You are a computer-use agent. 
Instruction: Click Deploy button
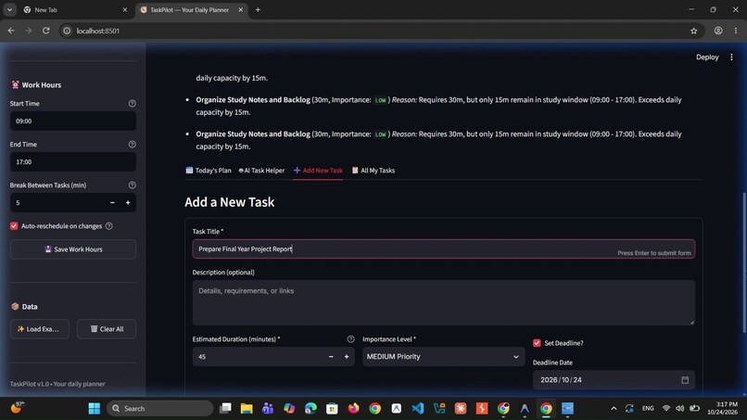click(707, 57)
